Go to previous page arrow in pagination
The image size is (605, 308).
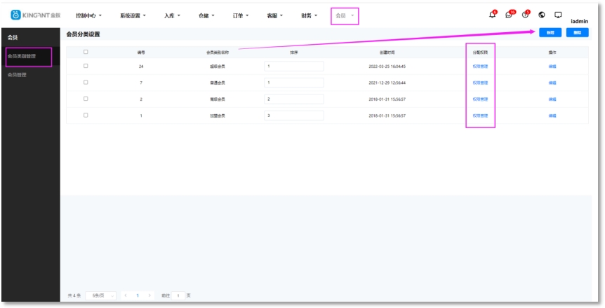tap(126, 296)
